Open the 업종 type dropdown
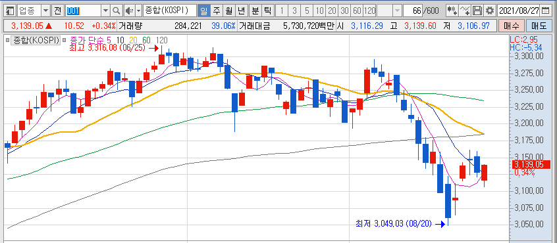 point(46,11)
